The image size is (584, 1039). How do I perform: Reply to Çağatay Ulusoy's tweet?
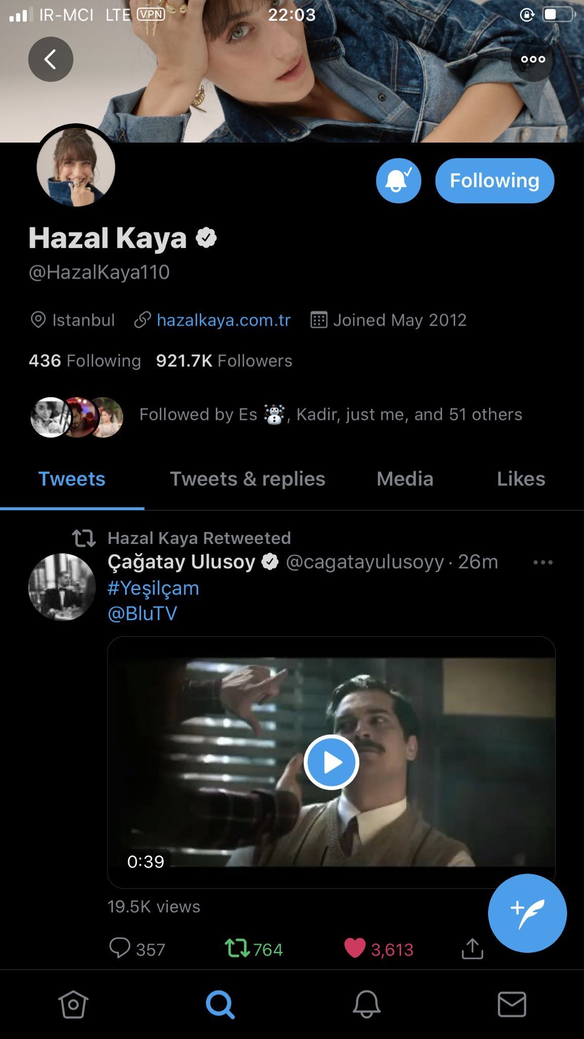click(x=120, y=948)
